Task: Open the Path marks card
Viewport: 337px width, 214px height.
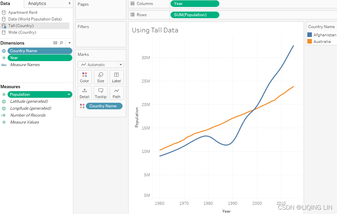Action: 117,93
